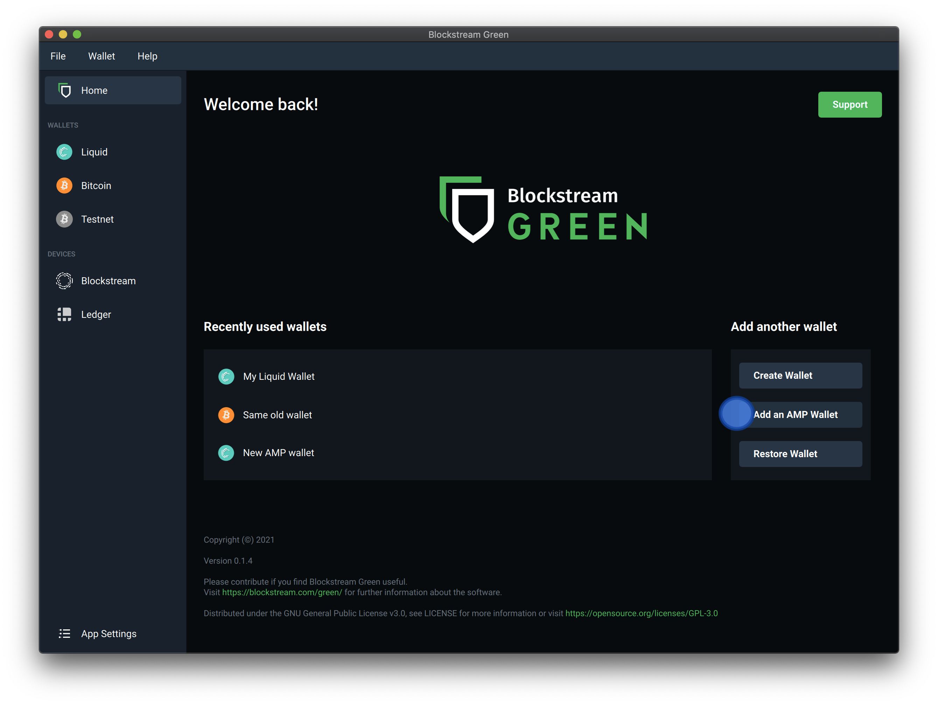Click the App Settings list icon

tap(64, 634)
